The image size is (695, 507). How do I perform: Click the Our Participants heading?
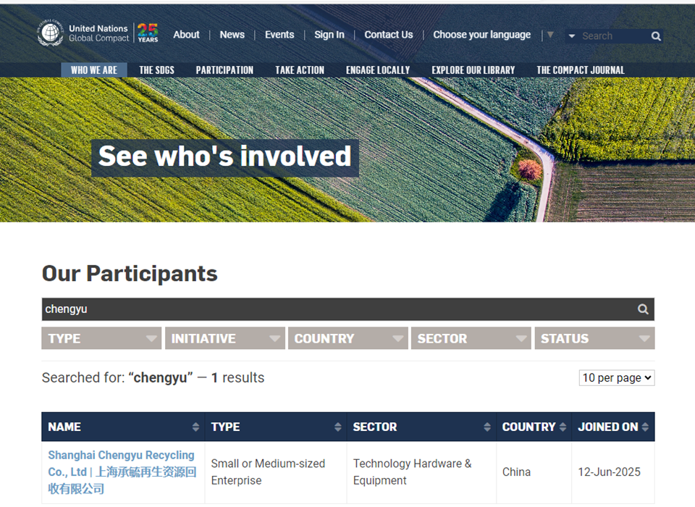[x=130, y=273]
